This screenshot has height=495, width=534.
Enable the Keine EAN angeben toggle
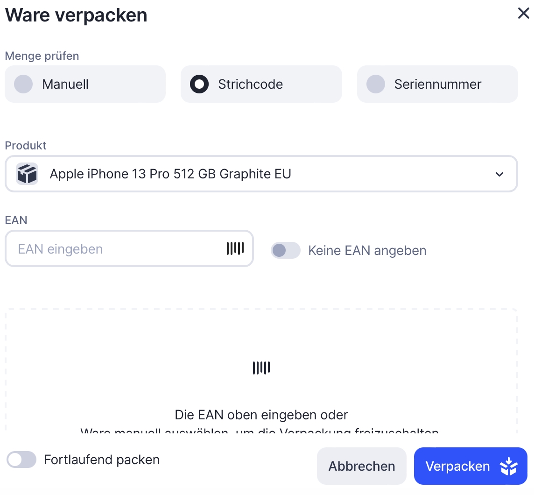coord(285,251)
